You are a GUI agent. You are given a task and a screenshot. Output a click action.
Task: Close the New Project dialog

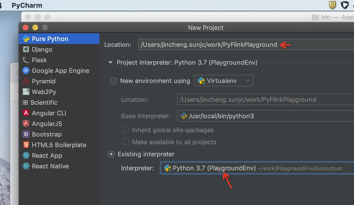26,28
